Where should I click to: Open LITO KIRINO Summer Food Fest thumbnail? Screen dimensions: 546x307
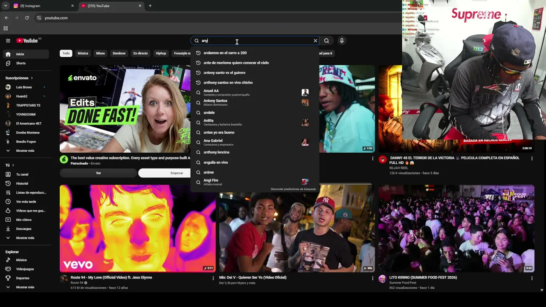click(x=456, y=228)
